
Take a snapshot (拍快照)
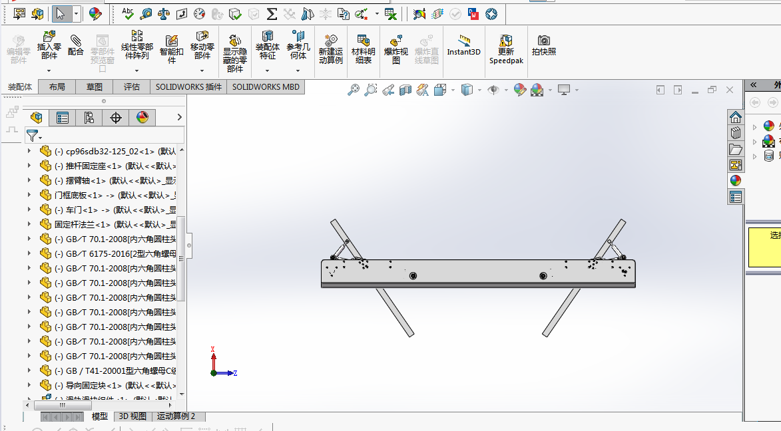[x=544, y=45]
